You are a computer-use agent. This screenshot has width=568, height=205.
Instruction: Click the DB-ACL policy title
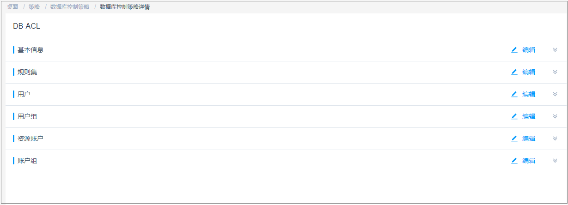point(26,26)
